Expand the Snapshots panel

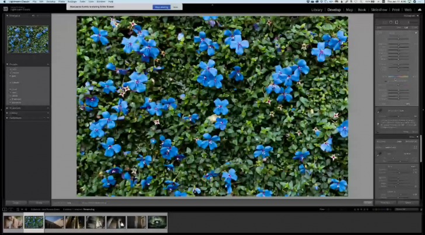[7, 108]
